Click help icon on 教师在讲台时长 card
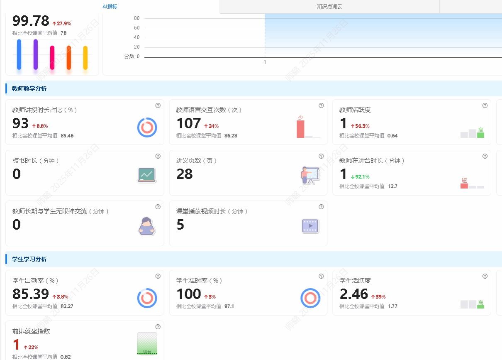The image size is (502, 360). click(x=485, y=156)
